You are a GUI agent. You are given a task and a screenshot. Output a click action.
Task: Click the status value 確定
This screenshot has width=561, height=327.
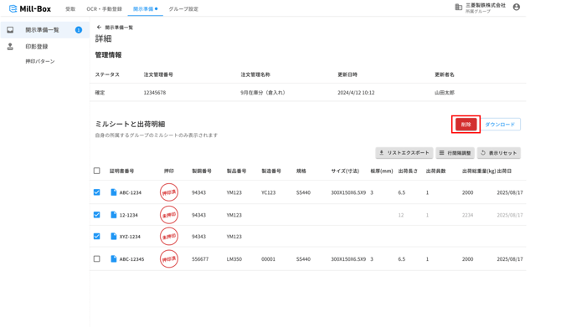pyautogui.click(x=100, y=93)
